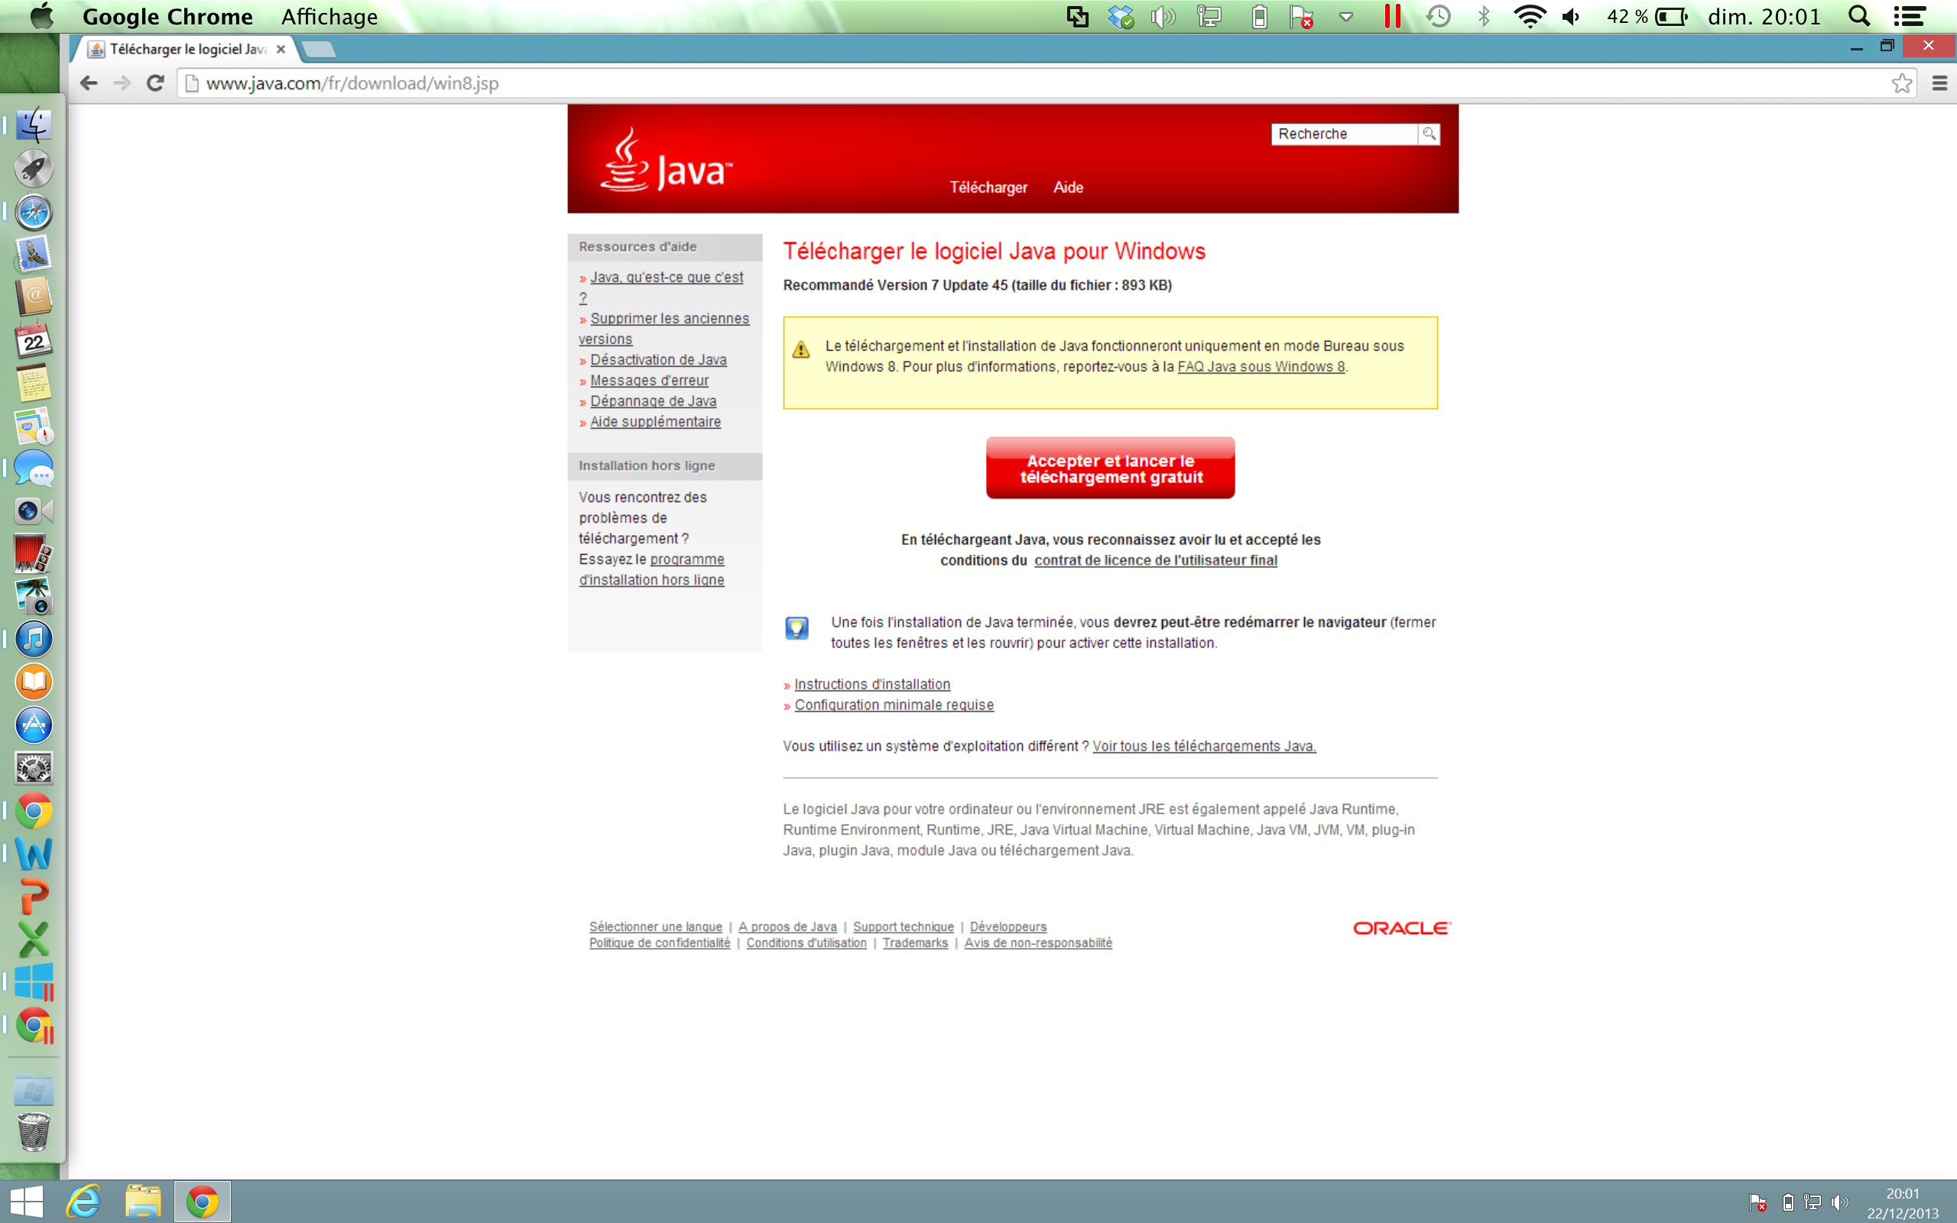
Task: Open Google Chrome application menu
Action: 167,16
